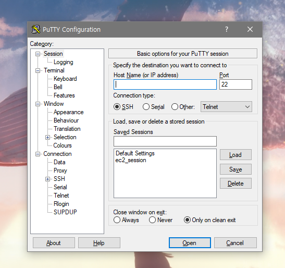Image resolution: width=285 pixels, height=268 pixels.
Task: Open the Colours category
Action: pyautogui.click(x=63, y=145)
